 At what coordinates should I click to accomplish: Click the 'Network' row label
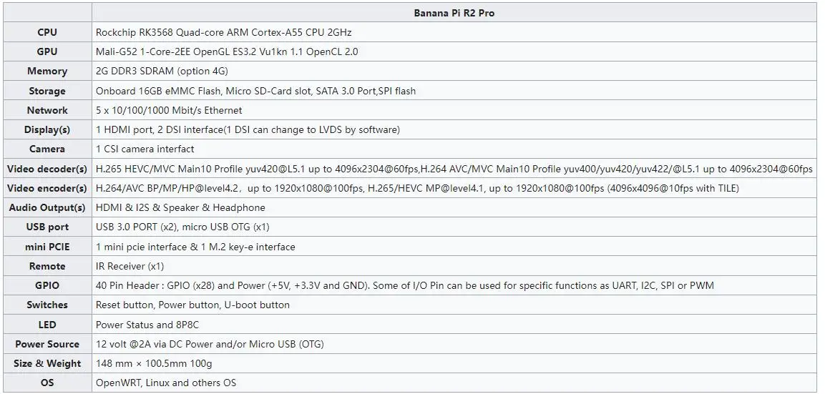tap(47, 110)
